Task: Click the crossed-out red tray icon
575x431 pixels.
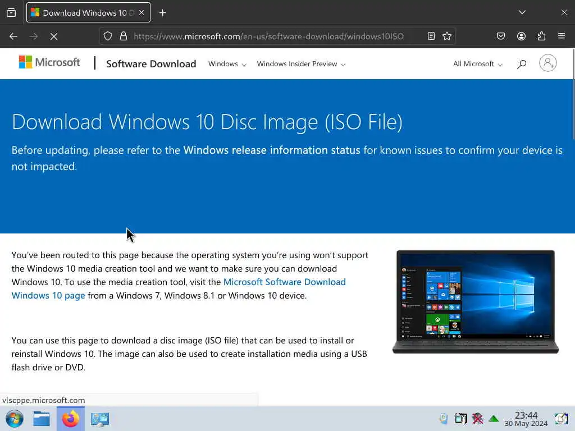Action: click(x=477, y=419)
